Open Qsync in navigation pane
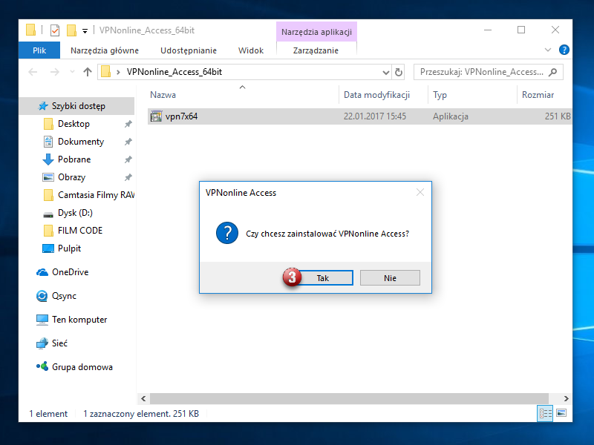This screenshot has height=445, width=594. point(64,296)
